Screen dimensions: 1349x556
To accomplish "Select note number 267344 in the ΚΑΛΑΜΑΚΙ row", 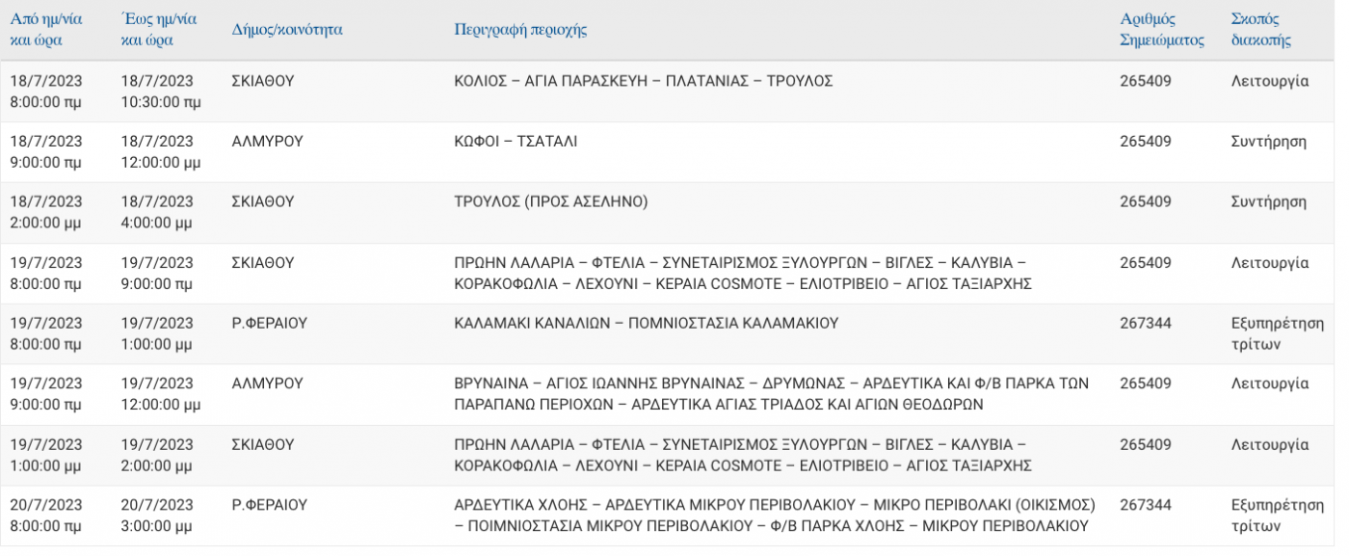I will (x=1146, y=324).
